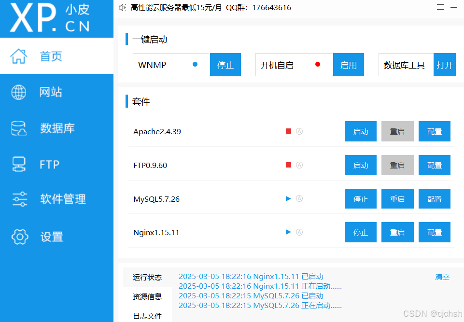This screenshot has width=464, height=322.
Task: Click the 数据库工具 label
Action: click(404, 65)
